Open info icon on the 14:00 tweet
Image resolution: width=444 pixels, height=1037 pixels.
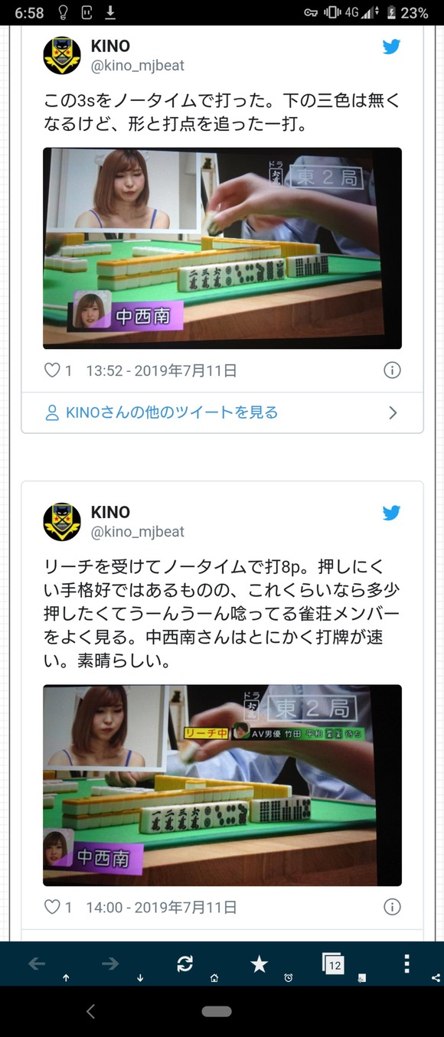(x=392, y=908)
